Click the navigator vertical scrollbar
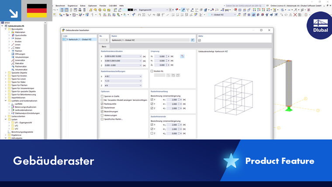 45,80
